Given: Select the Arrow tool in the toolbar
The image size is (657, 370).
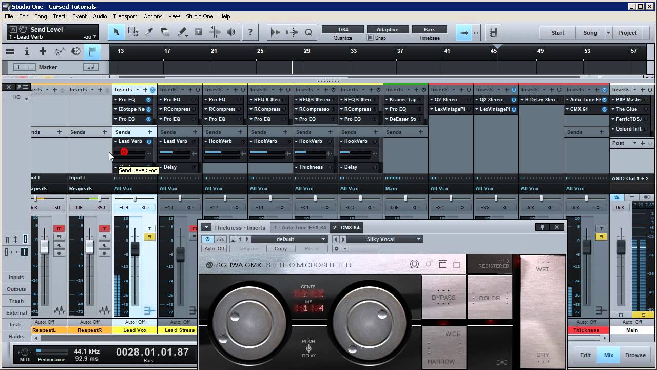Looking at the screenshot, I should point(117,32).
